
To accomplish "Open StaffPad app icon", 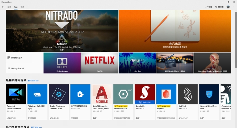I will tap(188, 94).
